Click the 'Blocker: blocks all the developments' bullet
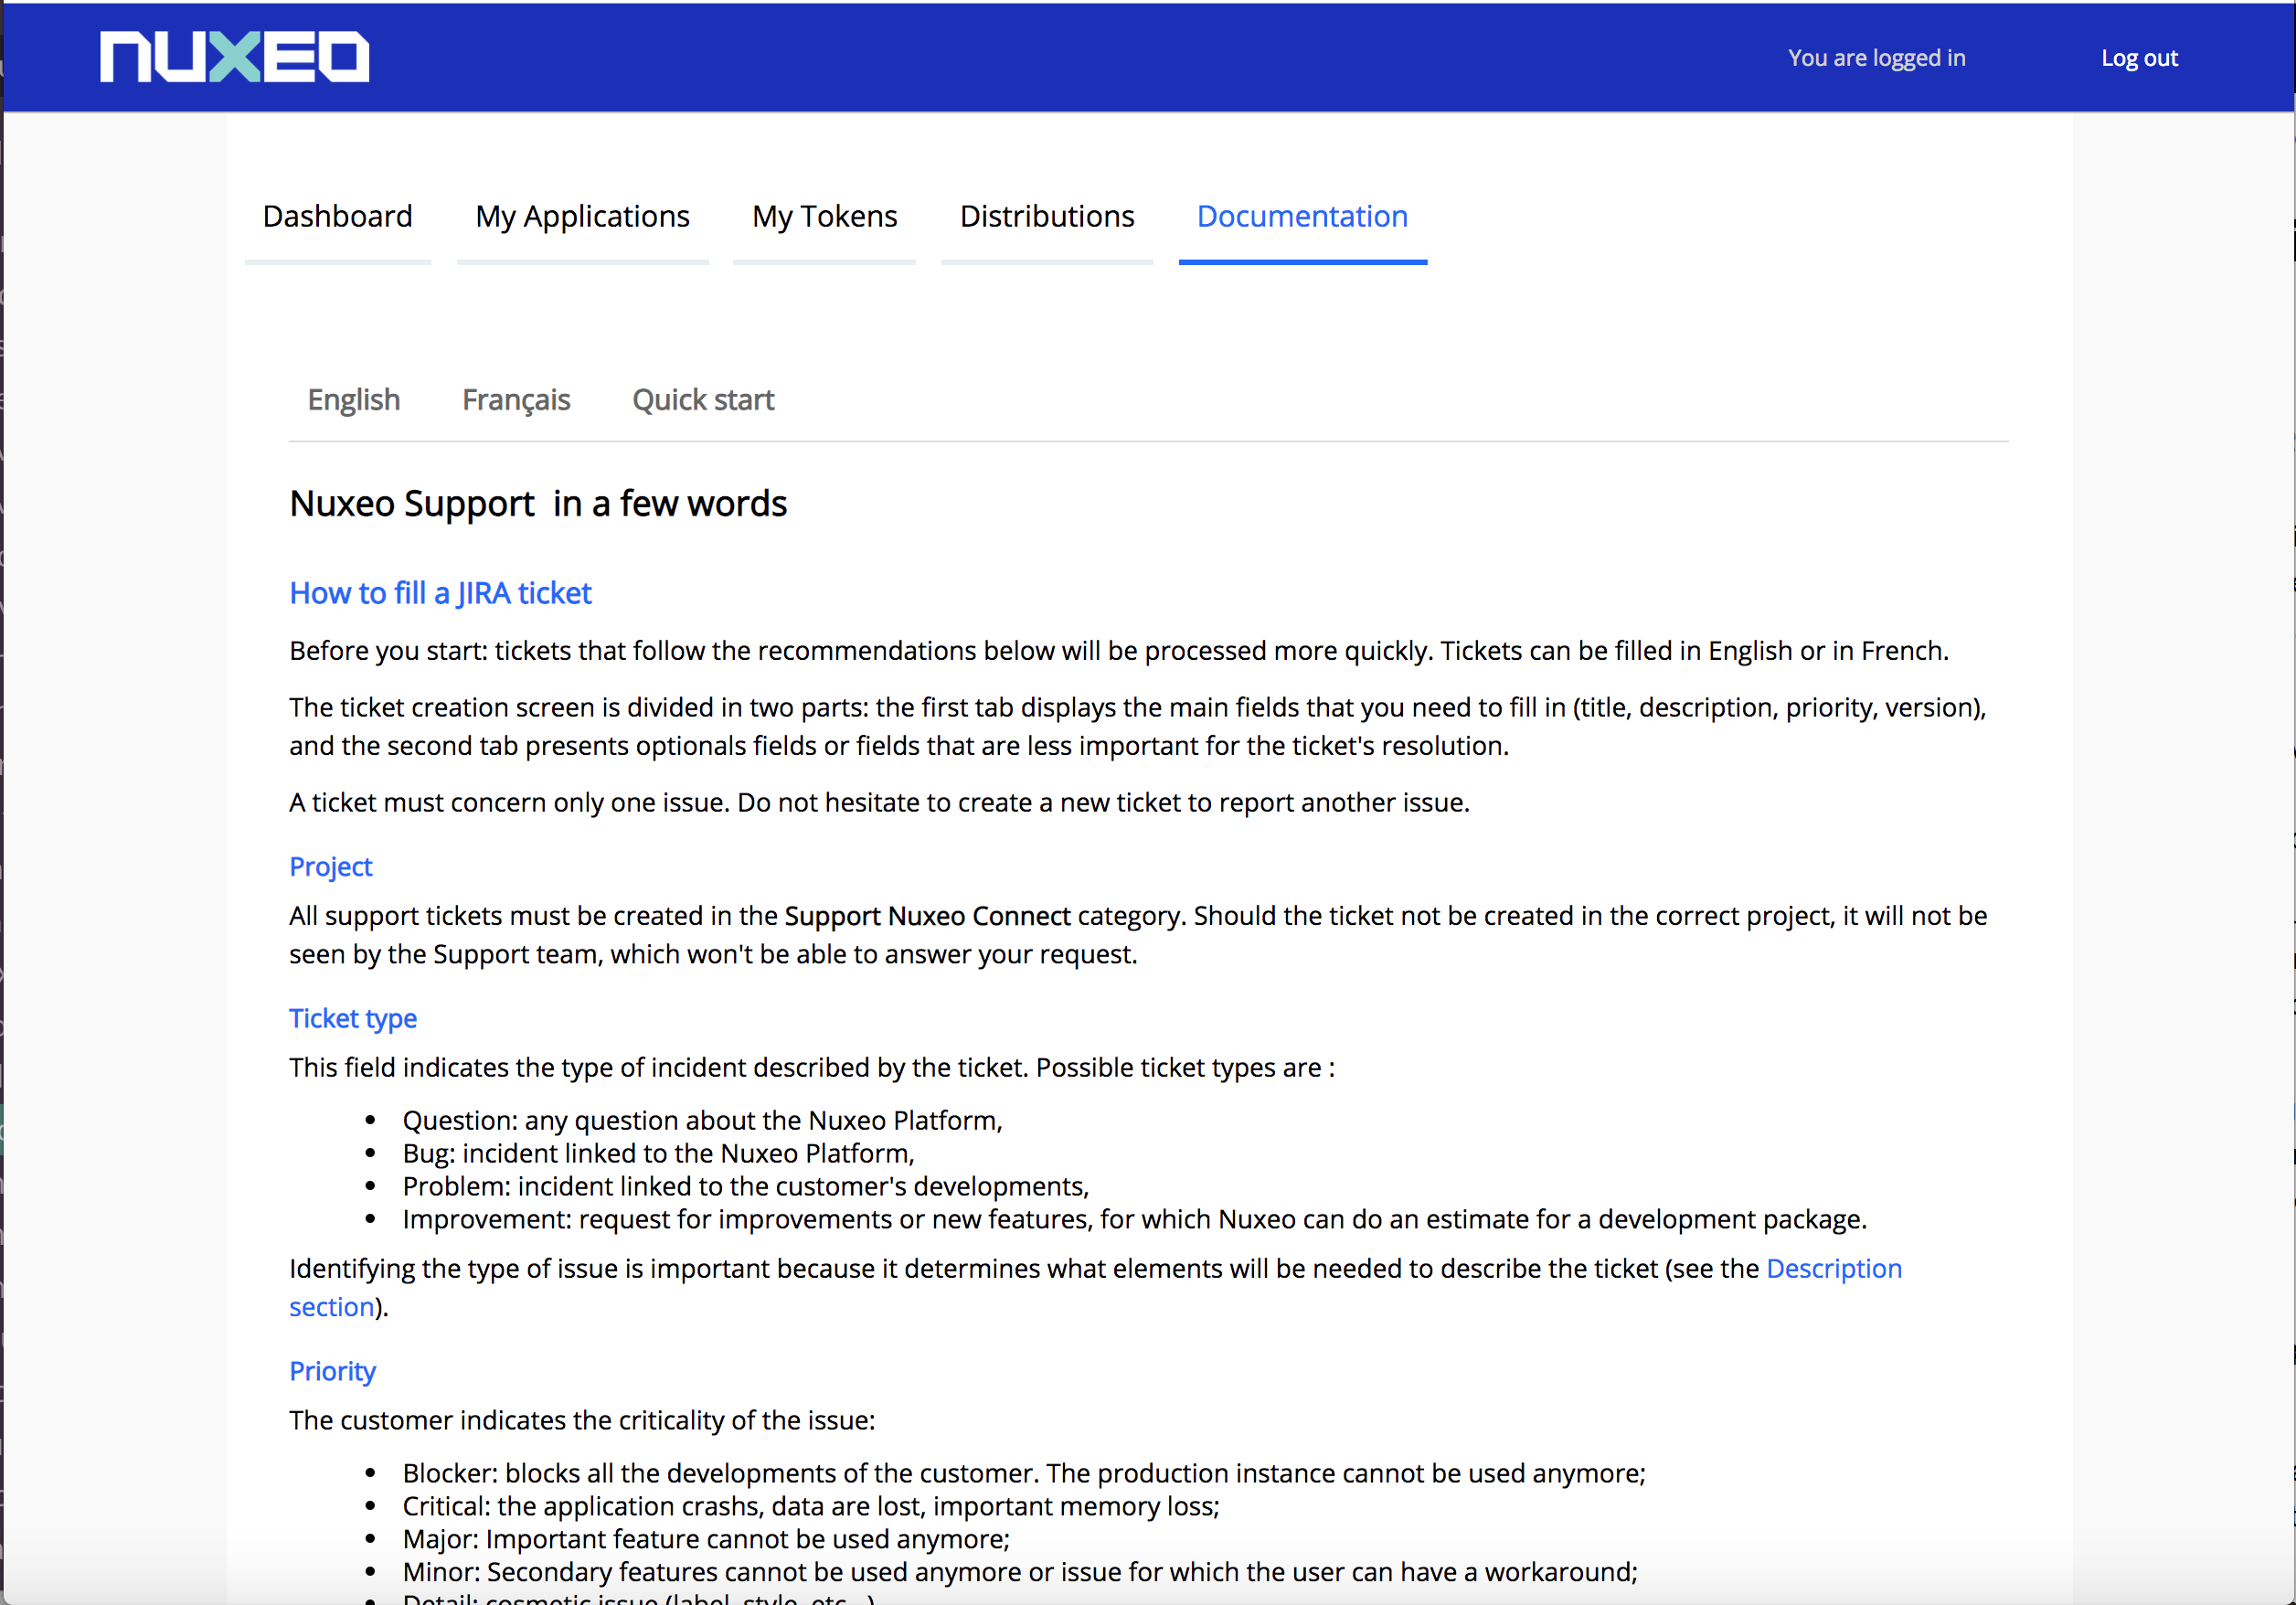 [x=1024, y=1473]
